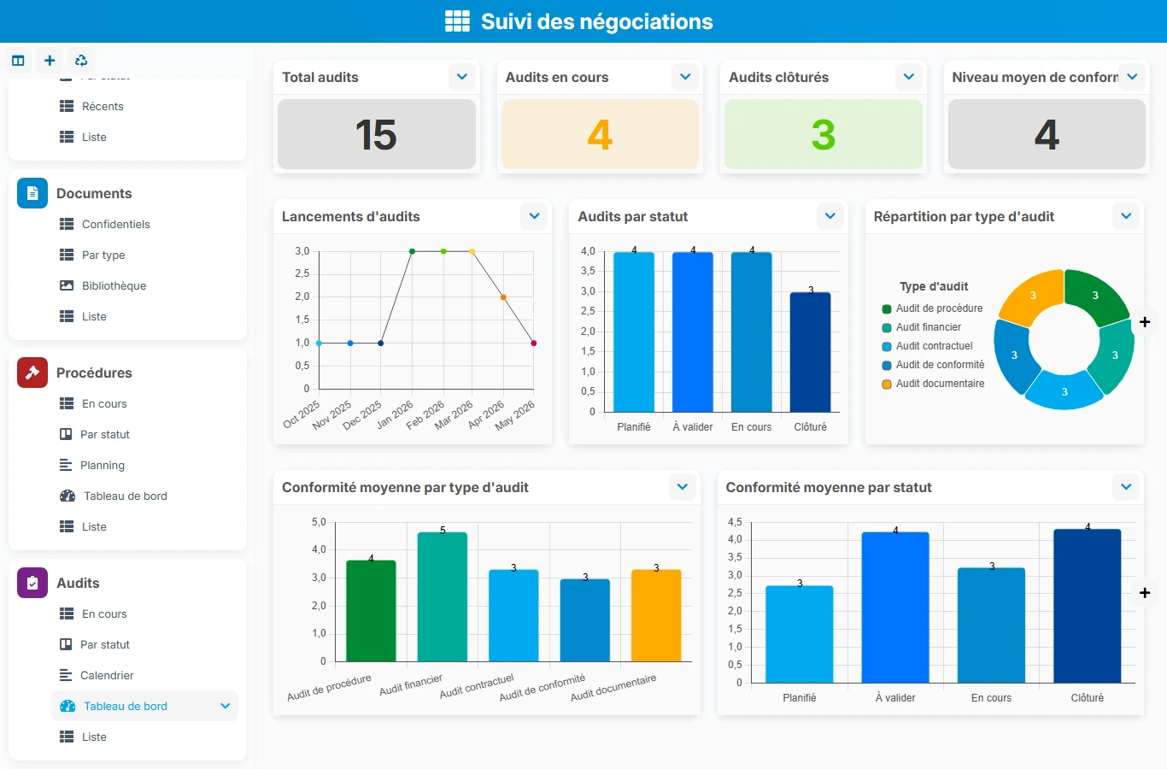Click the refresh recycle icon in toolbar

tap(81, 61)
